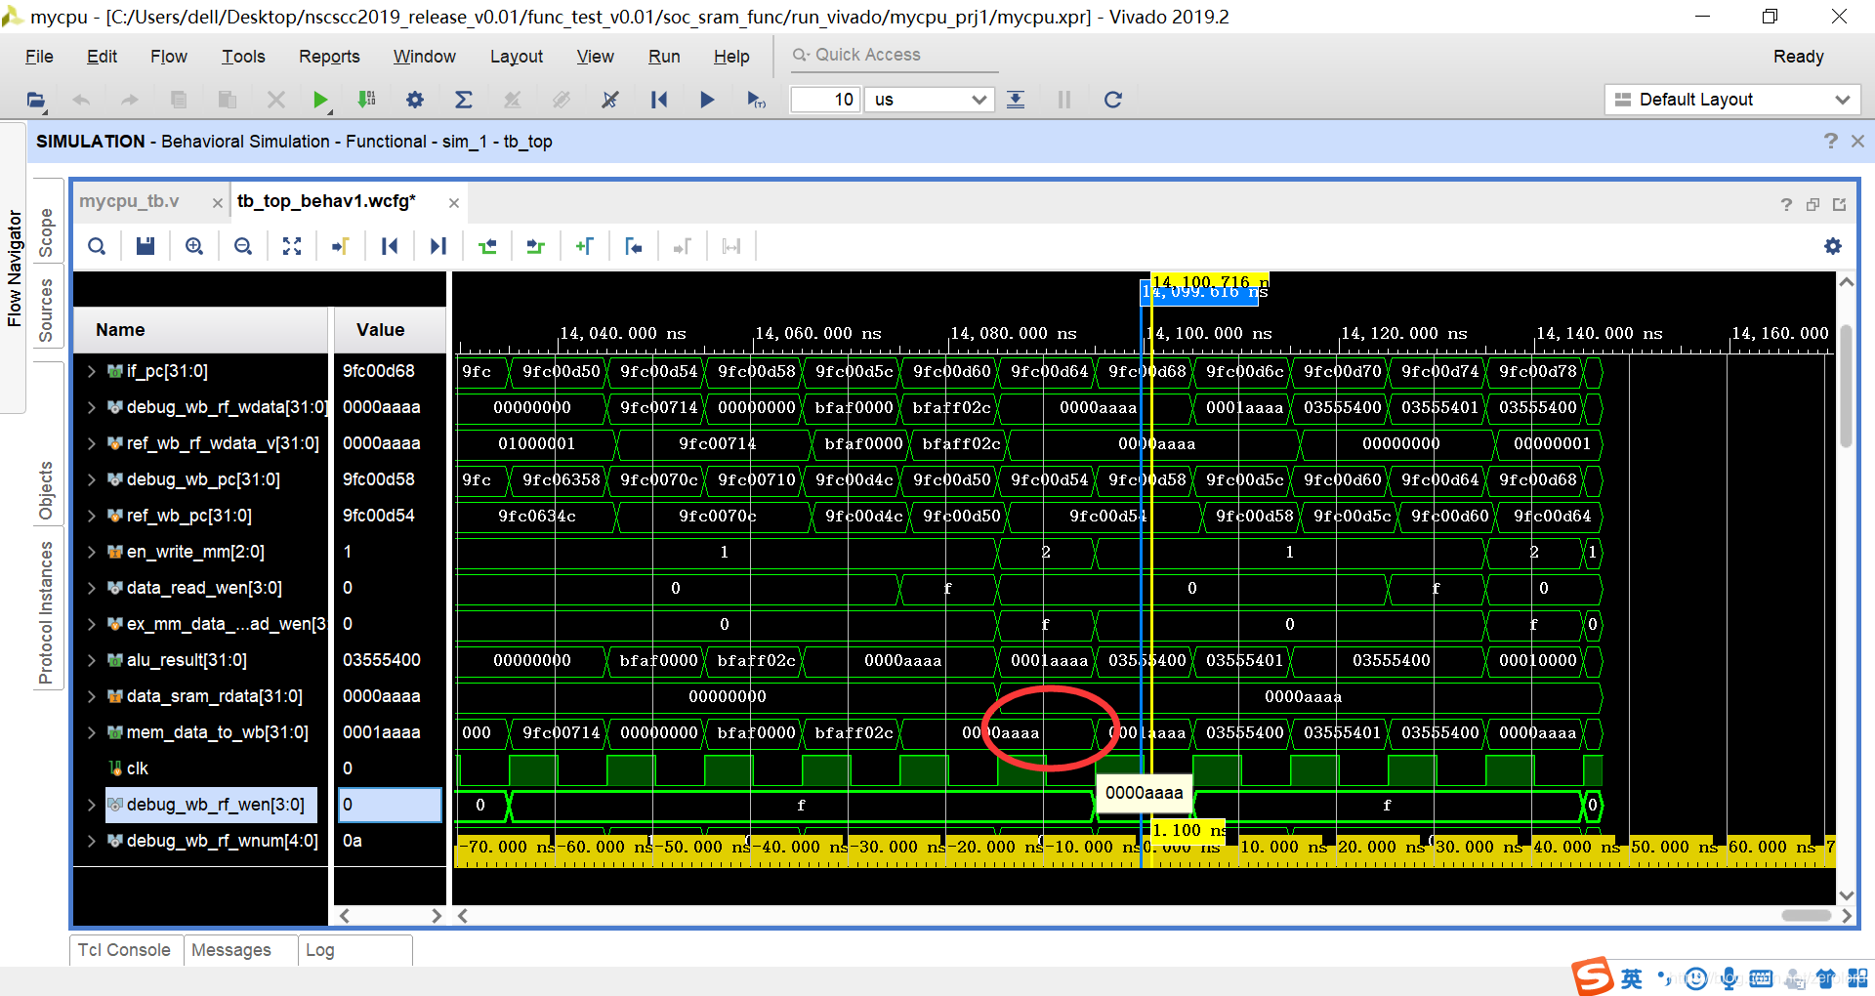This screenshot has width=1875, height=996.
Task: Save the waveform configuration
Action: click(146, 246)
